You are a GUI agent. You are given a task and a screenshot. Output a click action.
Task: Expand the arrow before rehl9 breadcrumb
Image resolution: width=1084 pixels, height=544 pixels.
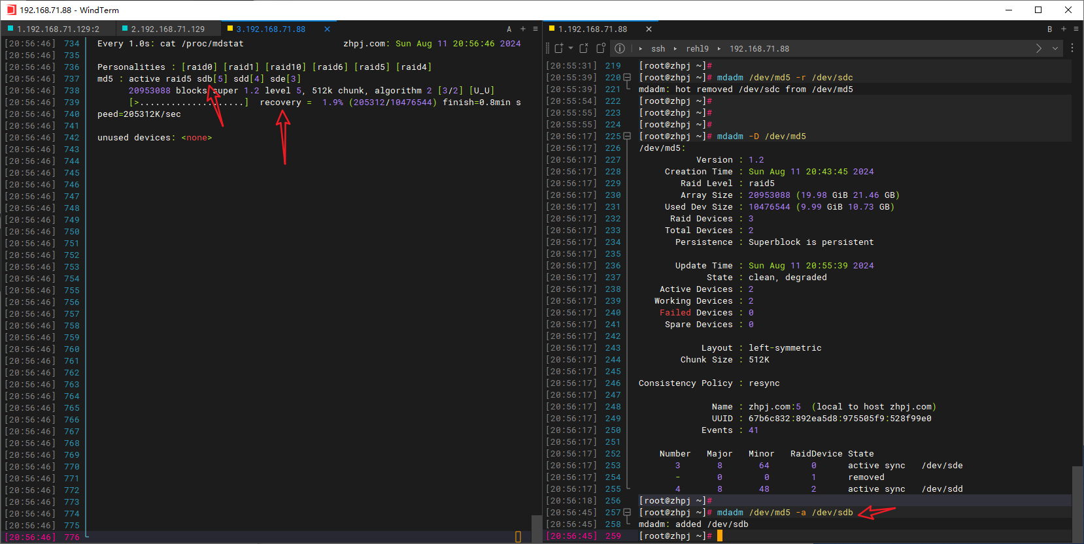tap(675, 49)
